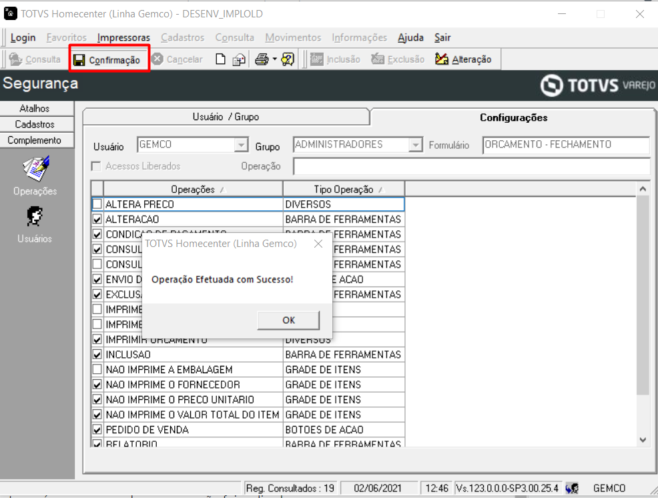Click the Reg. Consultados status entry
This screenshot has height=498, width=658.
(290, 489)
